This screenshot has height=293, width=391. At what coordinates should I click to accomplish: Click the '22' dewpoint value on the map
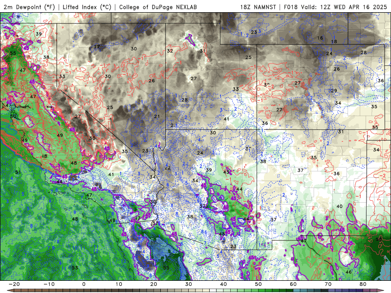click(167, 167)
